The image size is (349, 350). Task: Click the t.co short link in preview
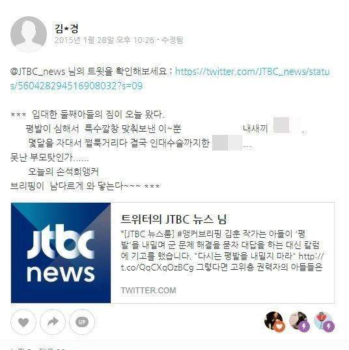click(x=157, y=267)
